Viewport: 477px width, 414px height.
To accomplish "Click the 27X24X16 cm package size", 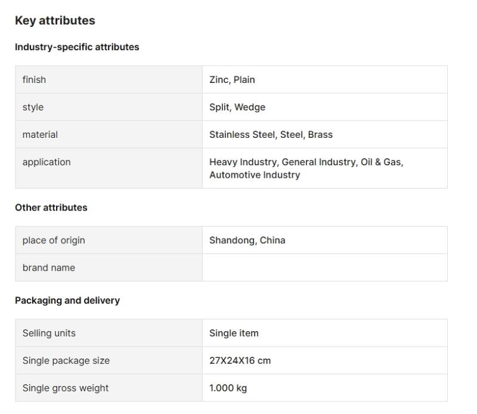I will click(240, 361).
